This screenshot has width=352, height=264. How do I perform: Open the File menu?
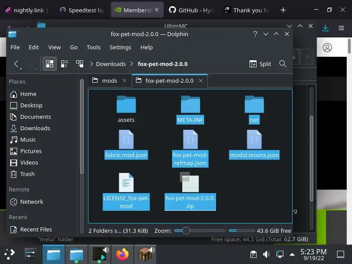[15, 48]
